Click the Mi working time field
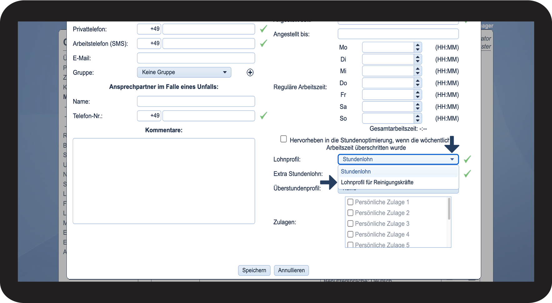The height and width of the screenshot is (303, 552). [388, 71]
